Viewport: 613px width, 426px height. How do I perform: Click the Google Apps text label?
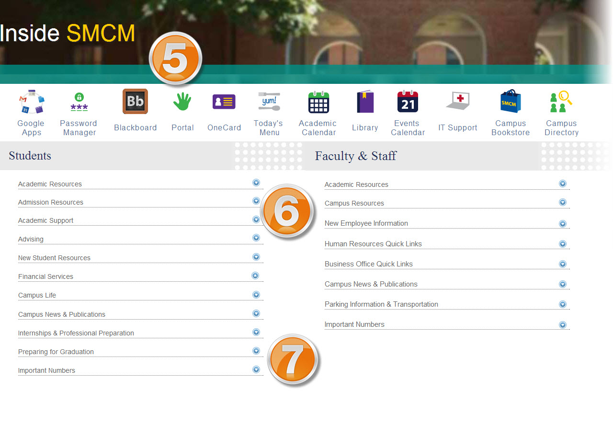click(x=31, y=128)
